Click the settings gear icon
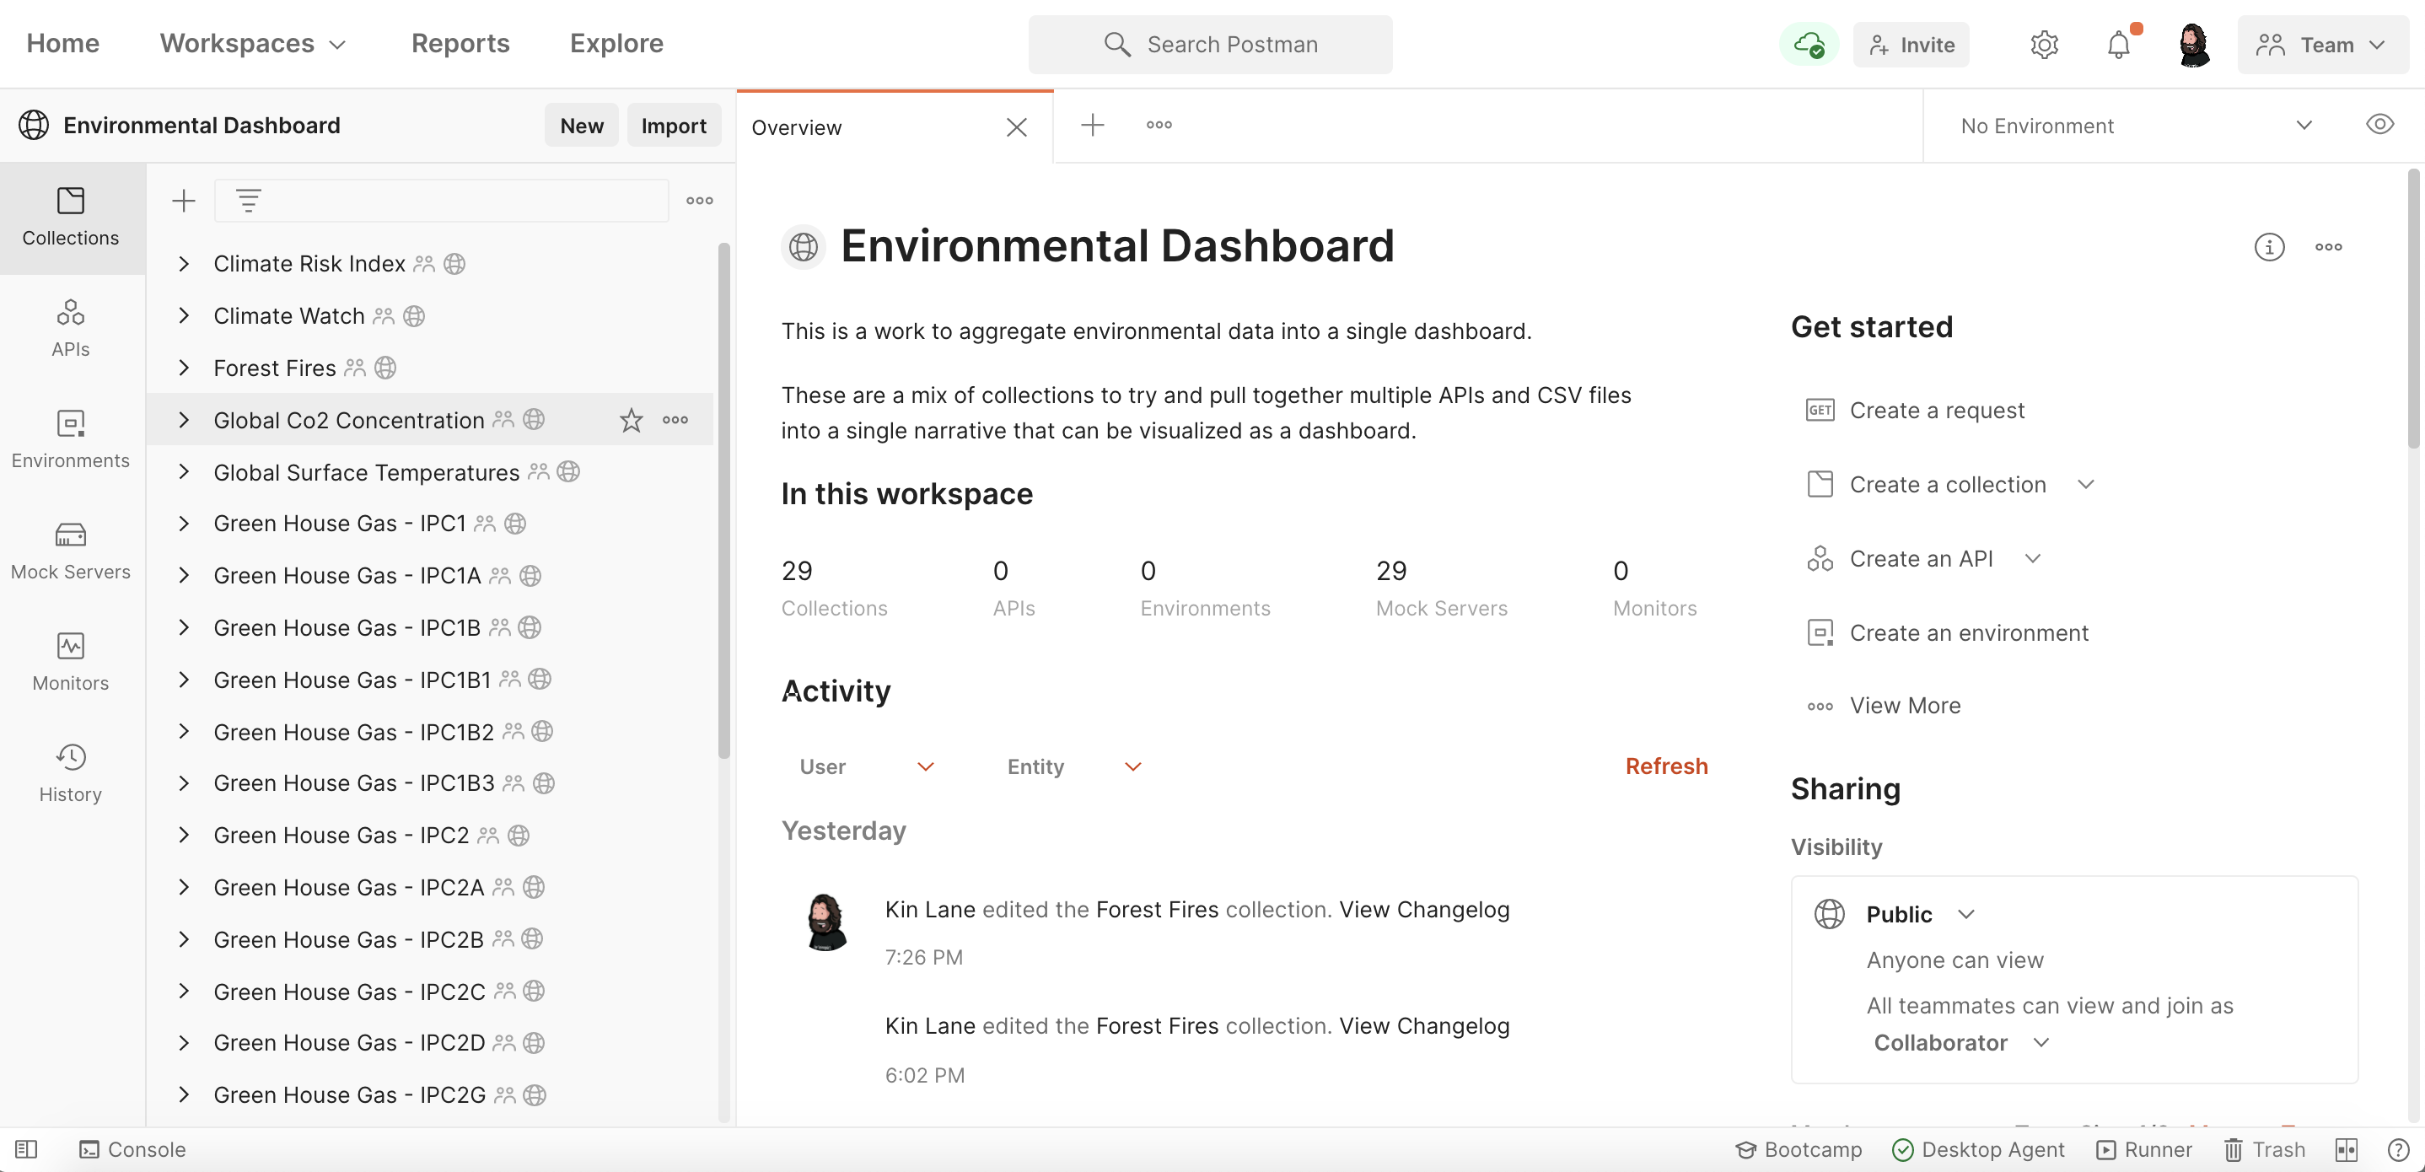Image resolution: width=2425 pixels, height=1172 pixels. pos(2045,42)
